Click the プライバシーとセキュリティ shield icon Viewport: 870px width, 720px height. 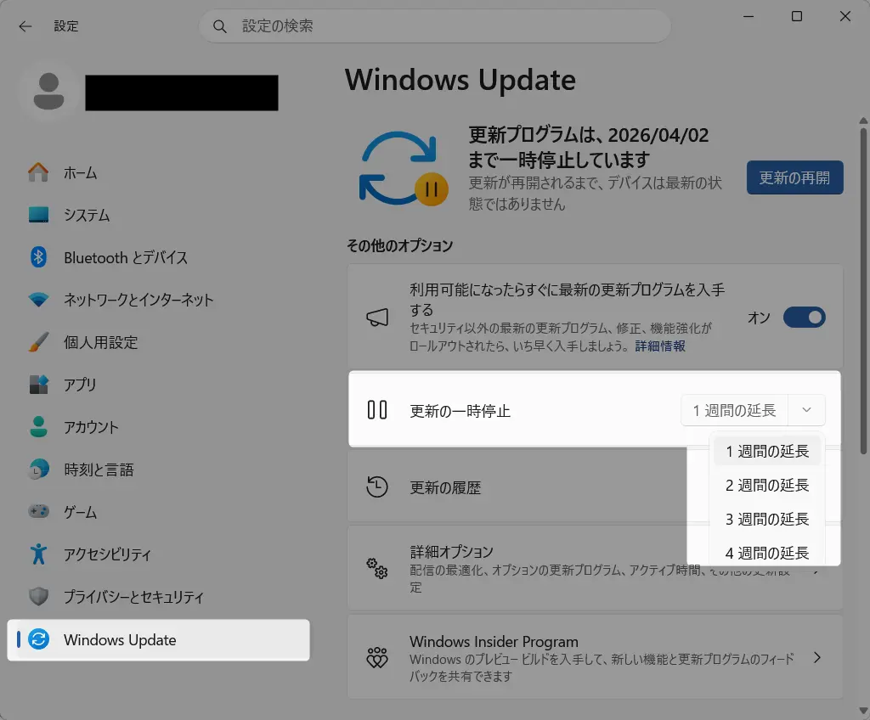(38, 597)
